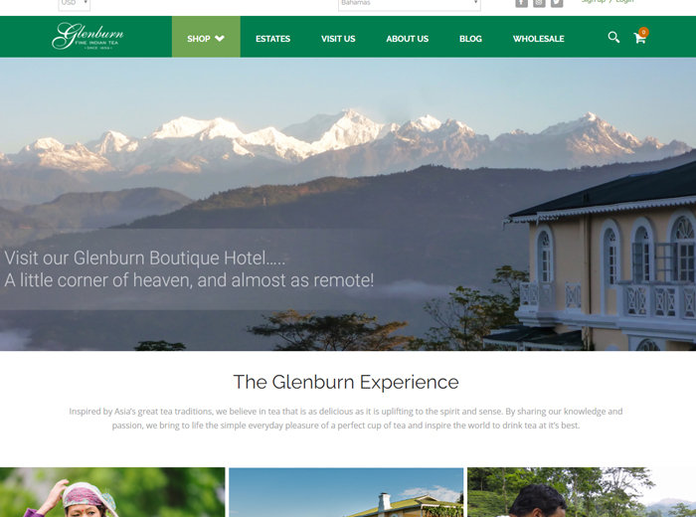Image resolution: width=696 pixels, height=517 pixels.
Task: Click the orange cart count badge
Action: click(x=643, y=32)
